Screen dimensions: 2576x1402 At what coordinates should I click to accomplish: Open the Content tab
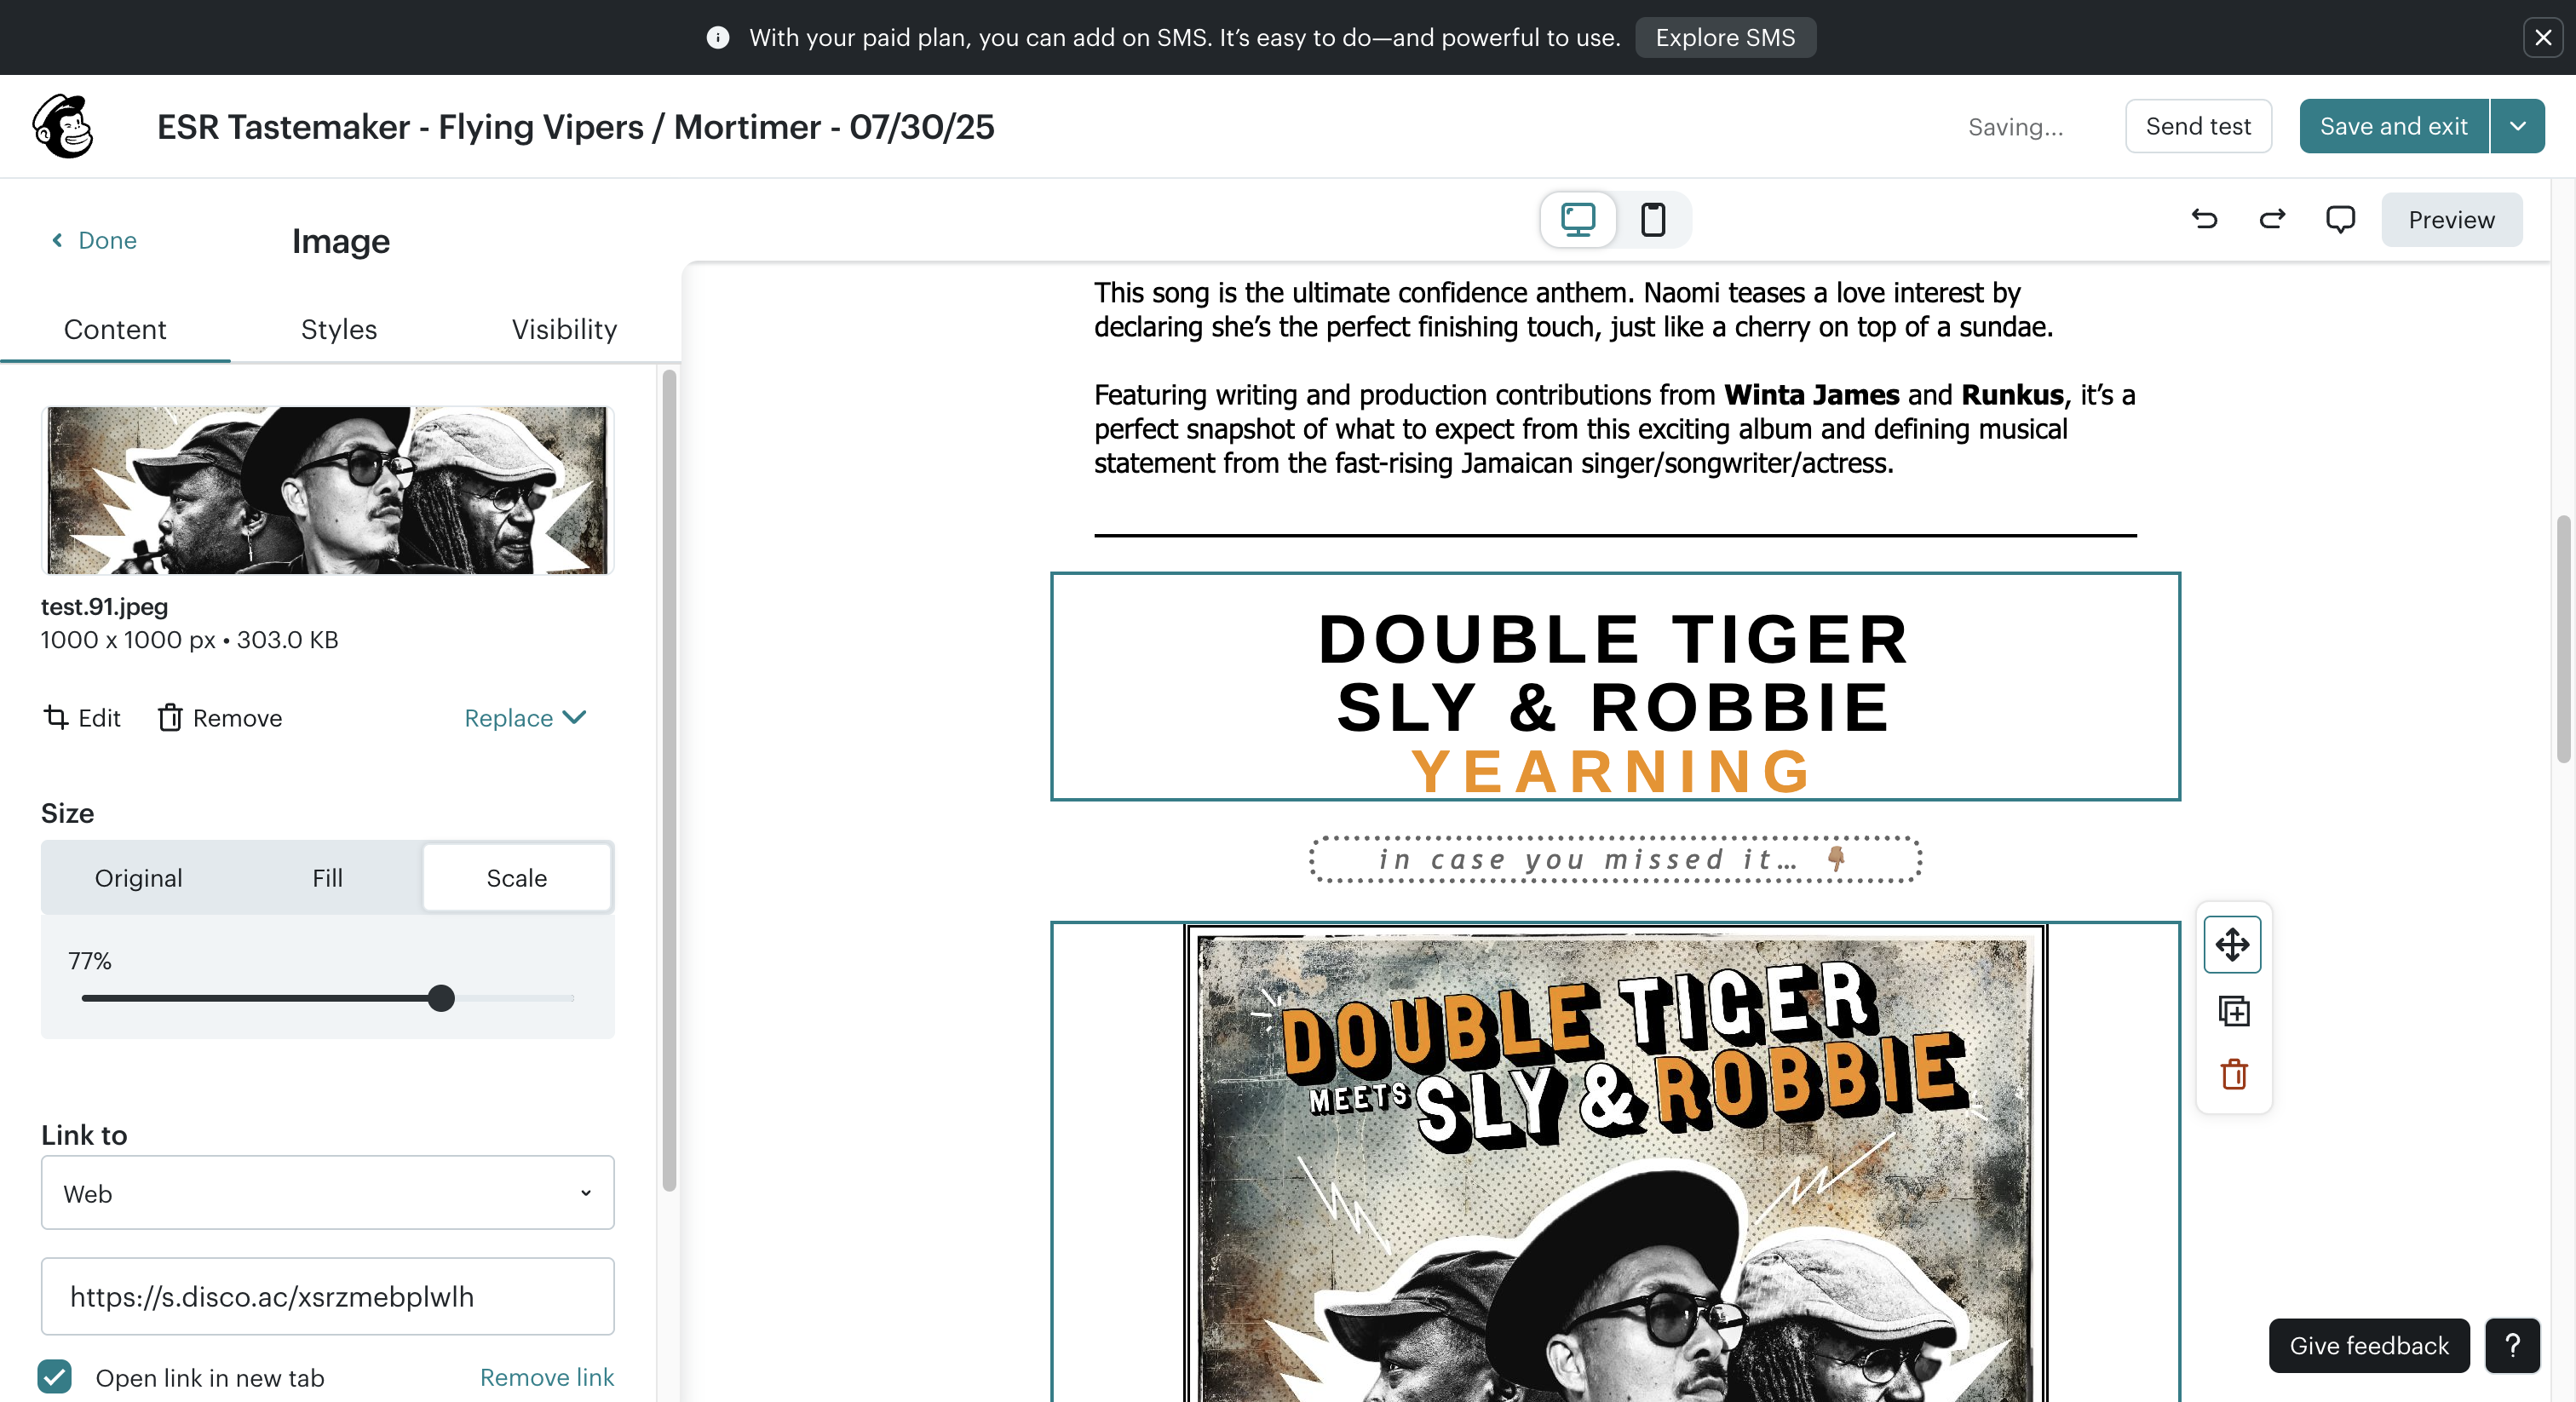click(115, 329)
